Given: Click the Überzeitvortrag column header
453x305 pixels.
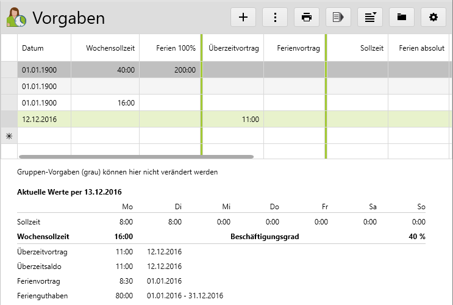Looking at the screenshot, I should pyautogui.click(x=233, y=48).
